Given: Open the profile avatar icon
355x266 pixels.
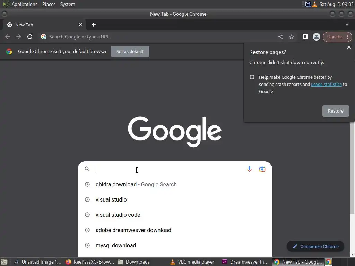Looking at the screenshot, I should 316,37.
